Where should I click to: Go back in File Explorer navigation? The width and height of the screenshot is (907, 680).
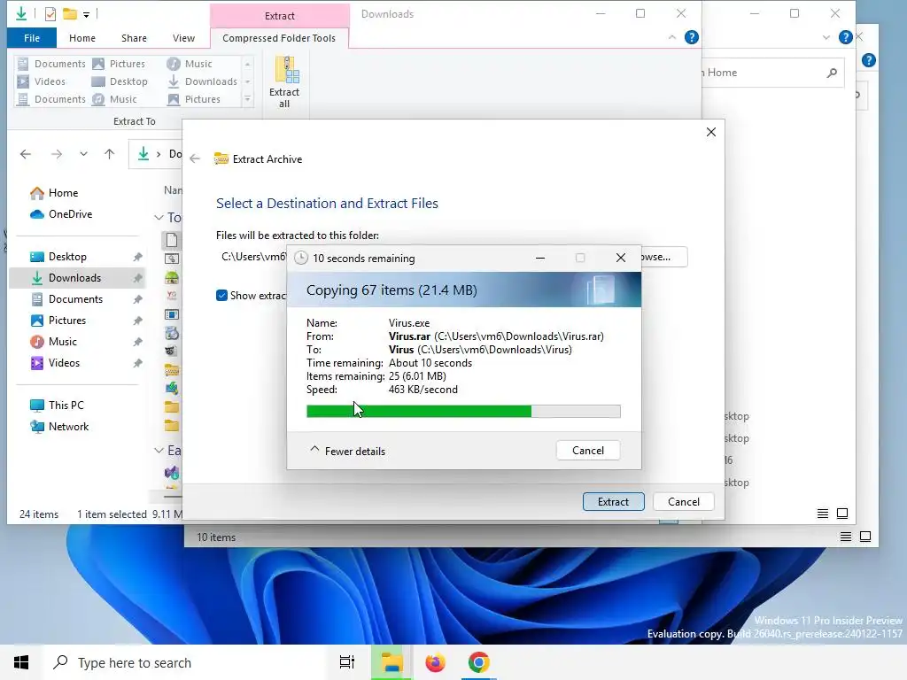pos(26,154)
